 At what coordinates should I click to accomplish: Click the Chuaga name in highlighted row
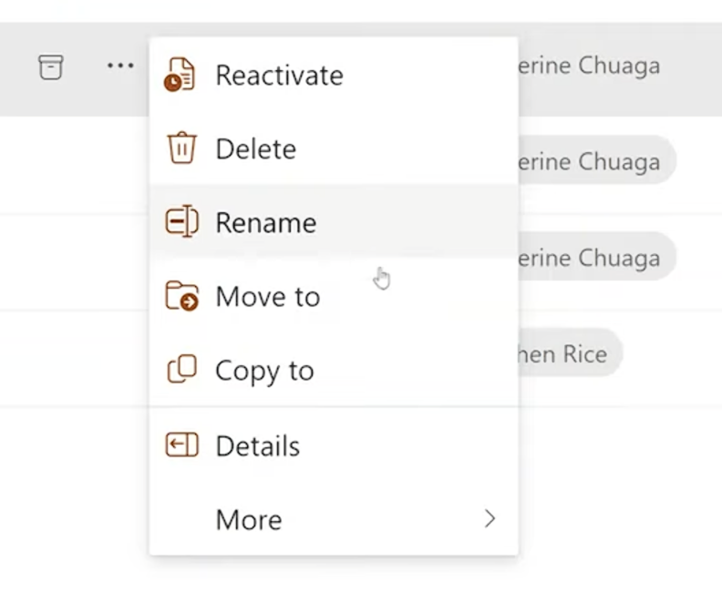point(589,66)
